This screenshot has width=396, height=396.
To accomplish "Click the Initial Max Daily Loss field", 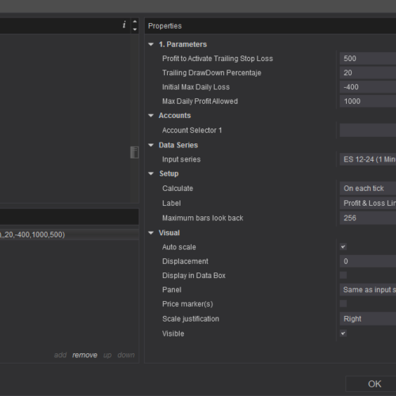I will click(367, 87).
